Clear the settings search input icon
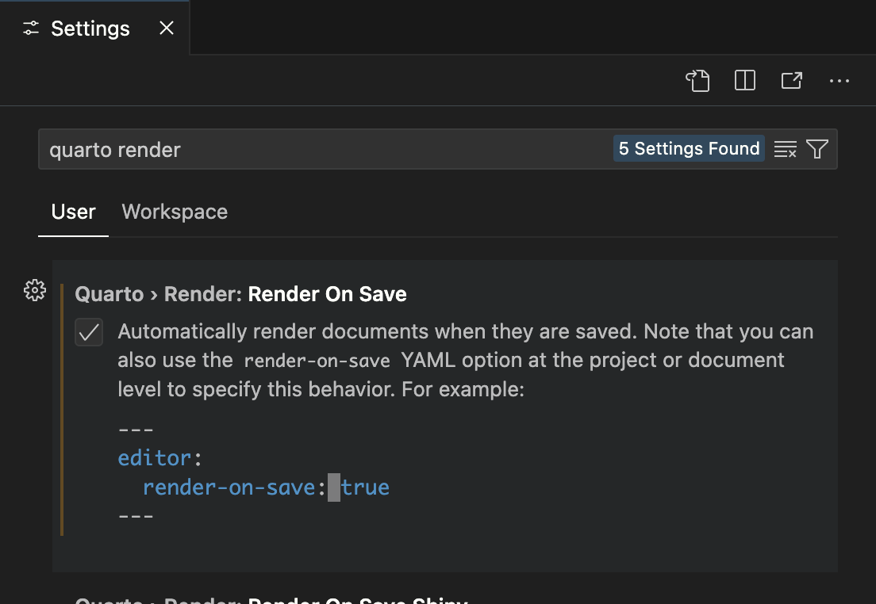Viewport: 876px width, 604px height. 786,148
